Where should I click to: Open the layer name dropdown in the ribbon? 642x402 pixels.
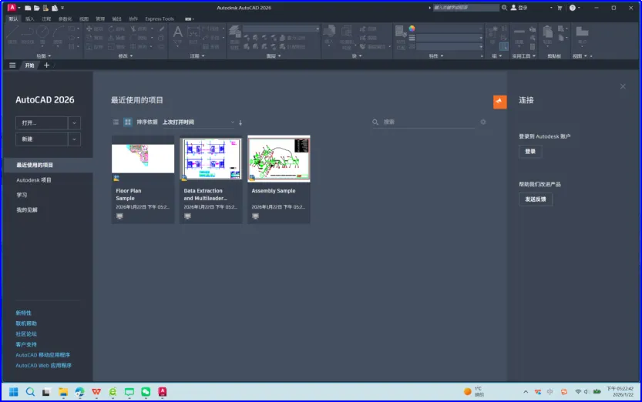tap(281, 28)
